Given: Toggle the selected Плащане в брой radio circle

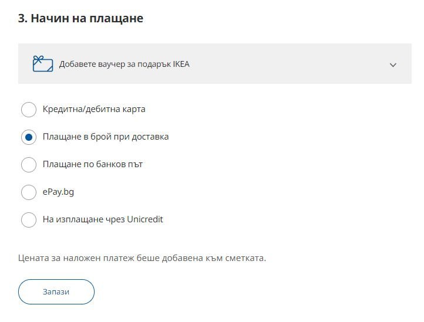Looking at the screenshot, I should pos(29,137).
